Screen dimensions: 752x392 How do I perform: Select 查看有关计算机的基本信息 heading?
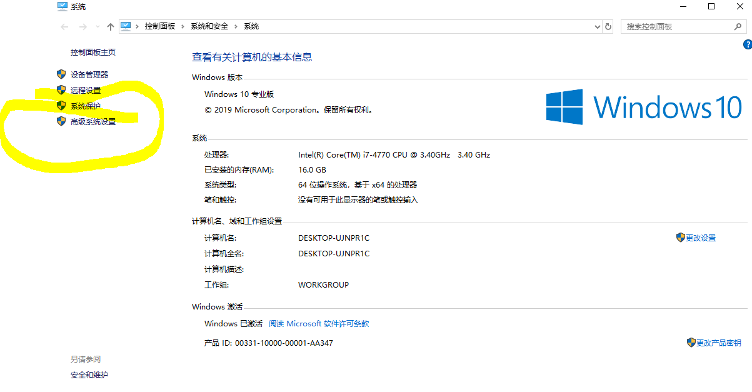(x=252, y=57)
